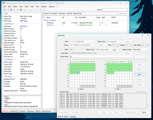Open the Output Type 2 dropdown
The height and width of the screenshot is (120, 153).
coord(104,49)
